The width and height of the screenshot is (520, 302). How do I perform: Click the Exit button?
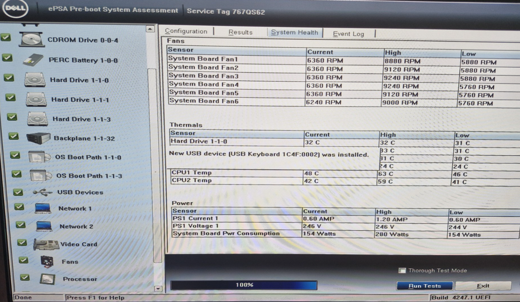[483, 286]
